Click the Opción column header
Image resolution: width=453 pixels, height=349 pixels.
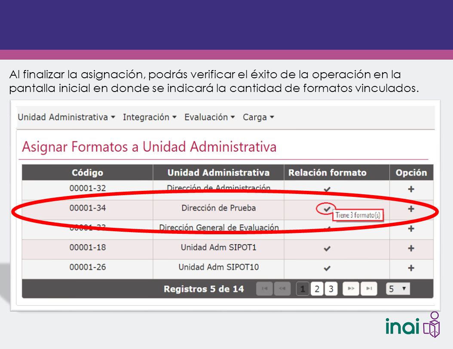tap(411, 172)
